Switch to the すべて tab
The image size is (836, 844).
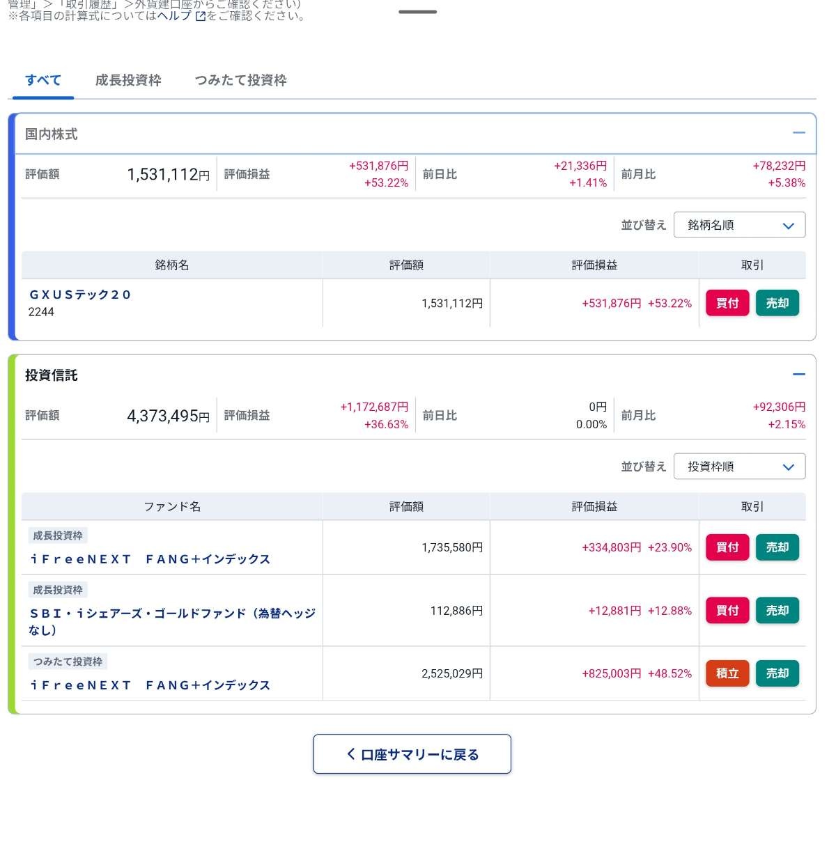click(x=43, y=80)
